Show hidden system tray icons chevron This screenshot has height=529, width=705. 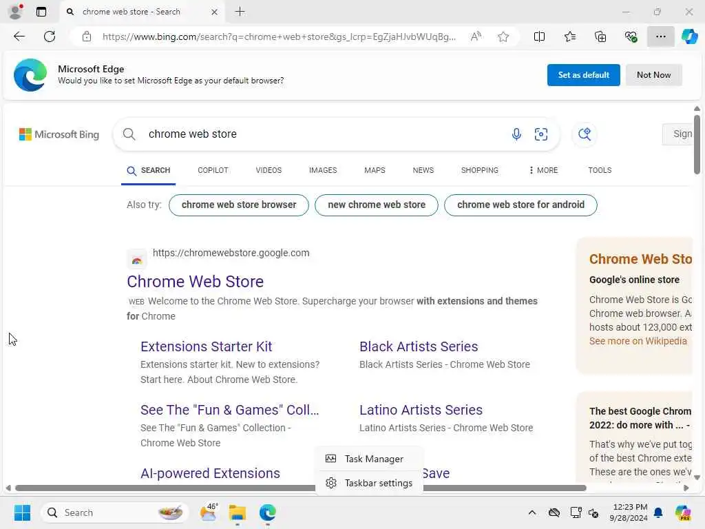tap(532, 512)
